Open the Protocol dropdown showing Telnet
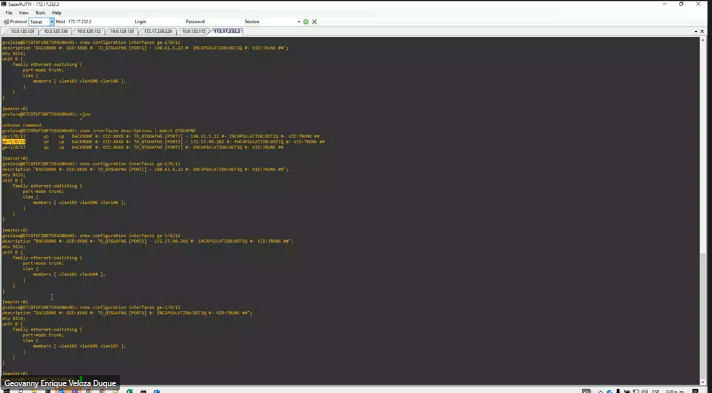This screenshot has height=393, width=712. click(x=52, y=22)
